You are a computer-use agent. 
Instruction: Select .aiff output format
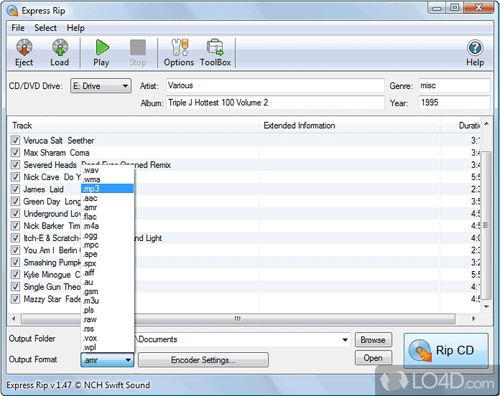pyautogui.click(x=107, y=273)
